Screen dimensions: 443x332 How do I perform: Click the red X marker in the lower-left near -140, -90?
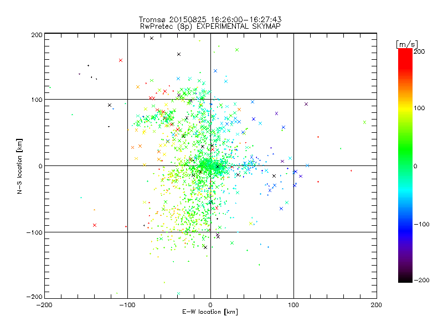click(x=95, y=225)
